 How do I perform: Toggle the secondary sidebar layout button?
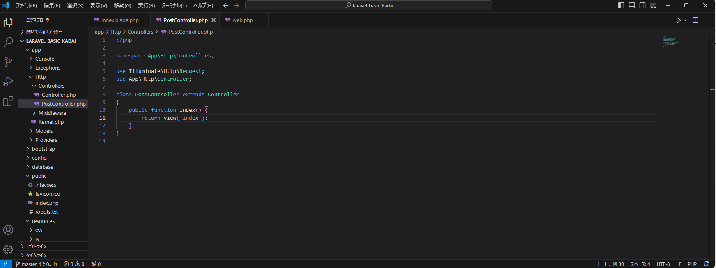coord(643,5)
